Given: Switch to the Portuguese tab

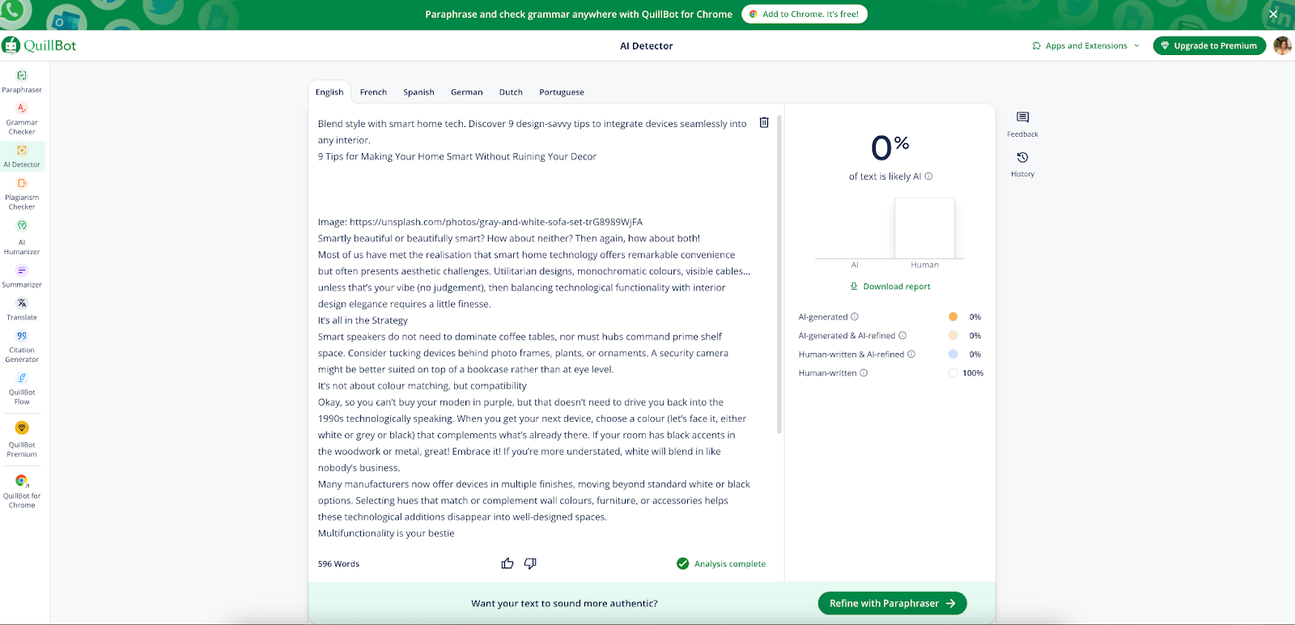Looking at the screenshot, I should 562,92.
